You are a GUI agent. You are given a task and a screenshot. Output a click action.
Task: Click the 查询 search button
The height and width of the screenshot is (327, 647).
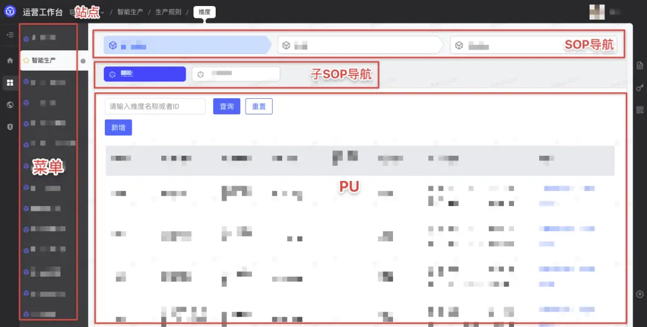click(x=226, y=107)
